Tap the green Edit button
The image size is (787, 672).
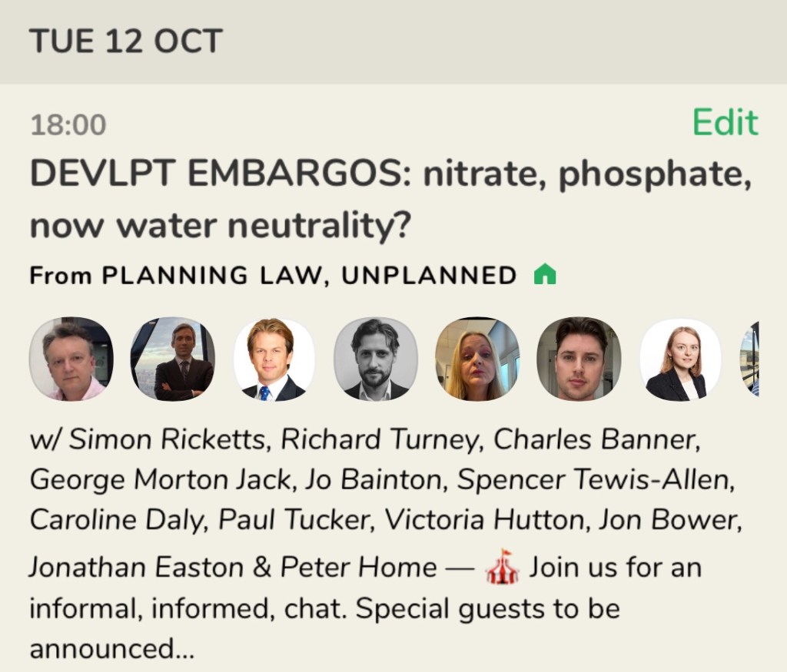pos(725,123)
